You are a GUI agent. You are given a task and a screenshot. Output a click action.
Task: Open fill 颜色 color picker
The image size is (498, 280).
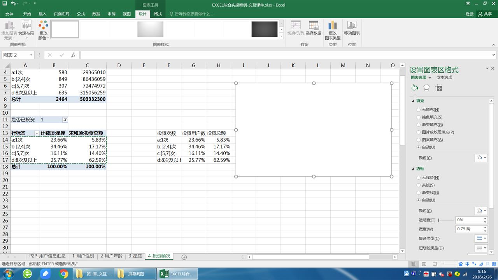click(x=481, y=158)
